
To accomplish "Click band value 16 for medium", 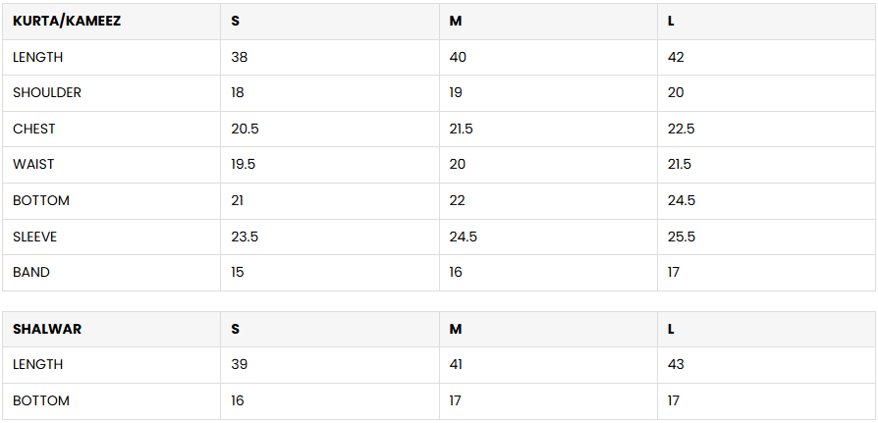I will pyautogui.click(x=456, y=272).
